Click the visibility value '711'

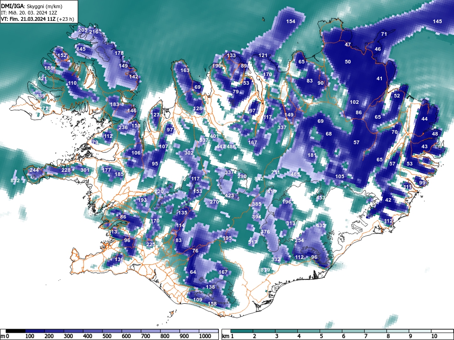tap(276, 173)
